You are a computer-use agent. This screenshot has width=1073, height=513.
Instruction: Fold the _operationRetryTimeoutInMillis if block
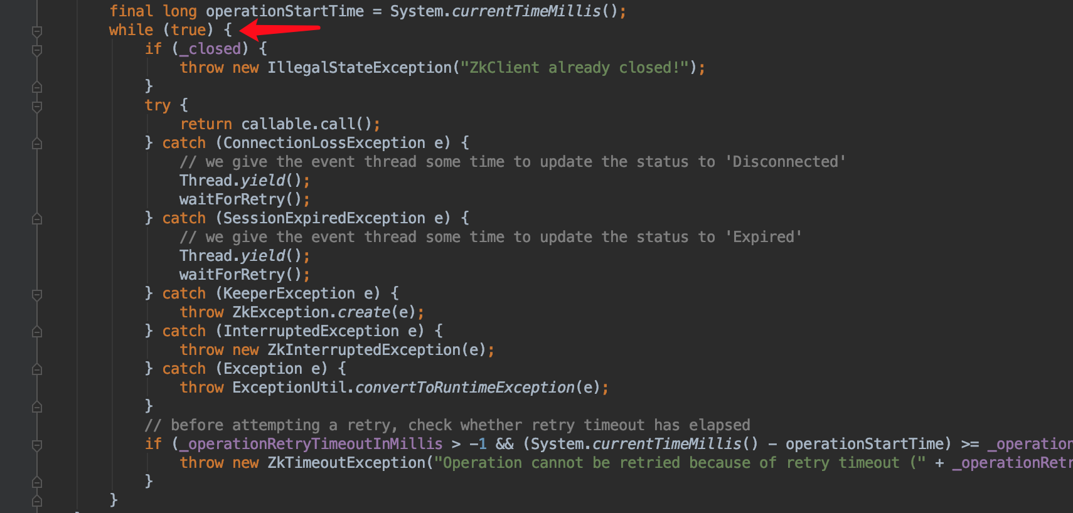coord(37,445)
